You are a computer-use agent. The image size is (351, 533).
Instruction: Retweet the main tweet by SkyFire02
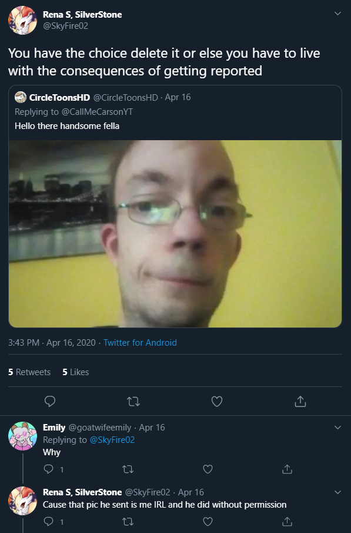point(133,402)
